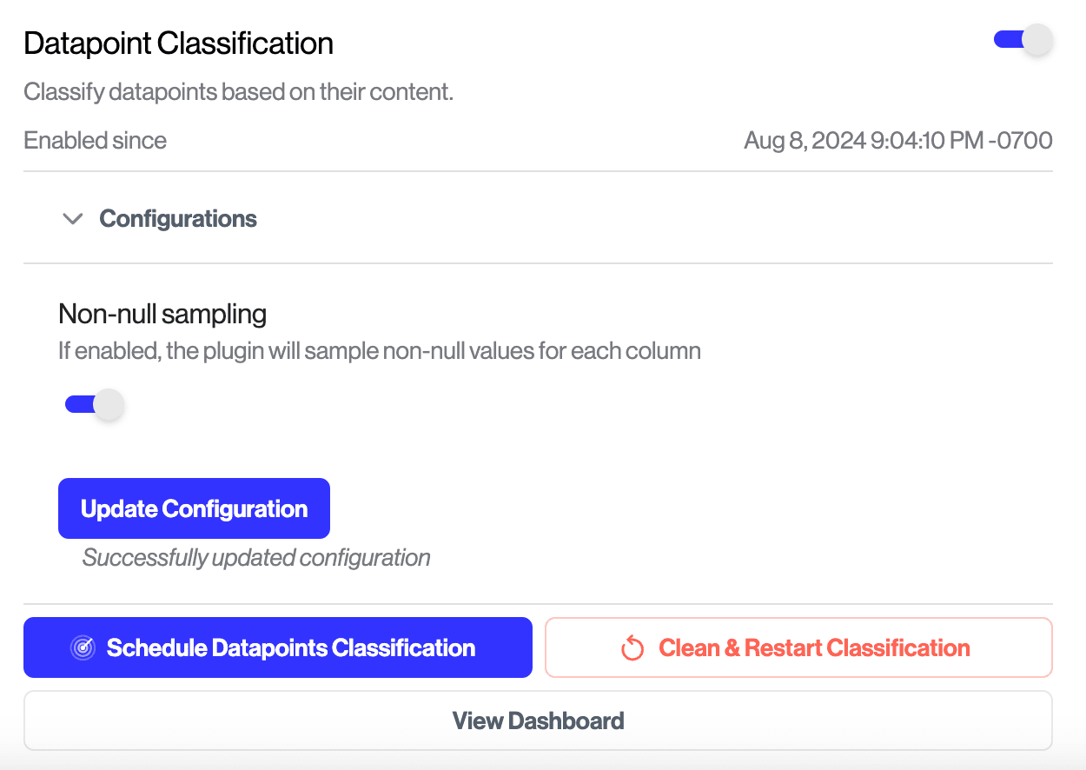Viewport: 1086px width, 770px height.
Task: Click the Non-null sampling title
Action: tap(162, 314)
